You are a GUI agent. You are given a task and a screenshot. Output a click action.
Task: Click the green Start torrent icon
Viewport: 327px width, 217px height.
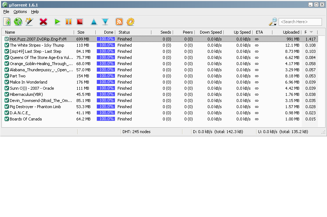point(57,22)
